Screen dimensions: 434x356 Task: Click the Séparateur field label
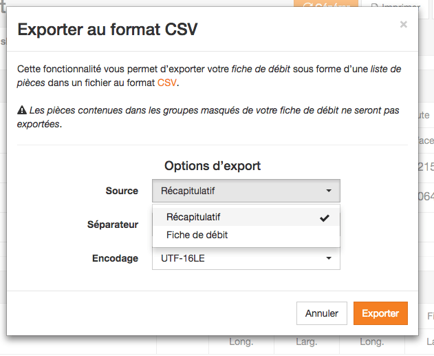pos(113,224)
